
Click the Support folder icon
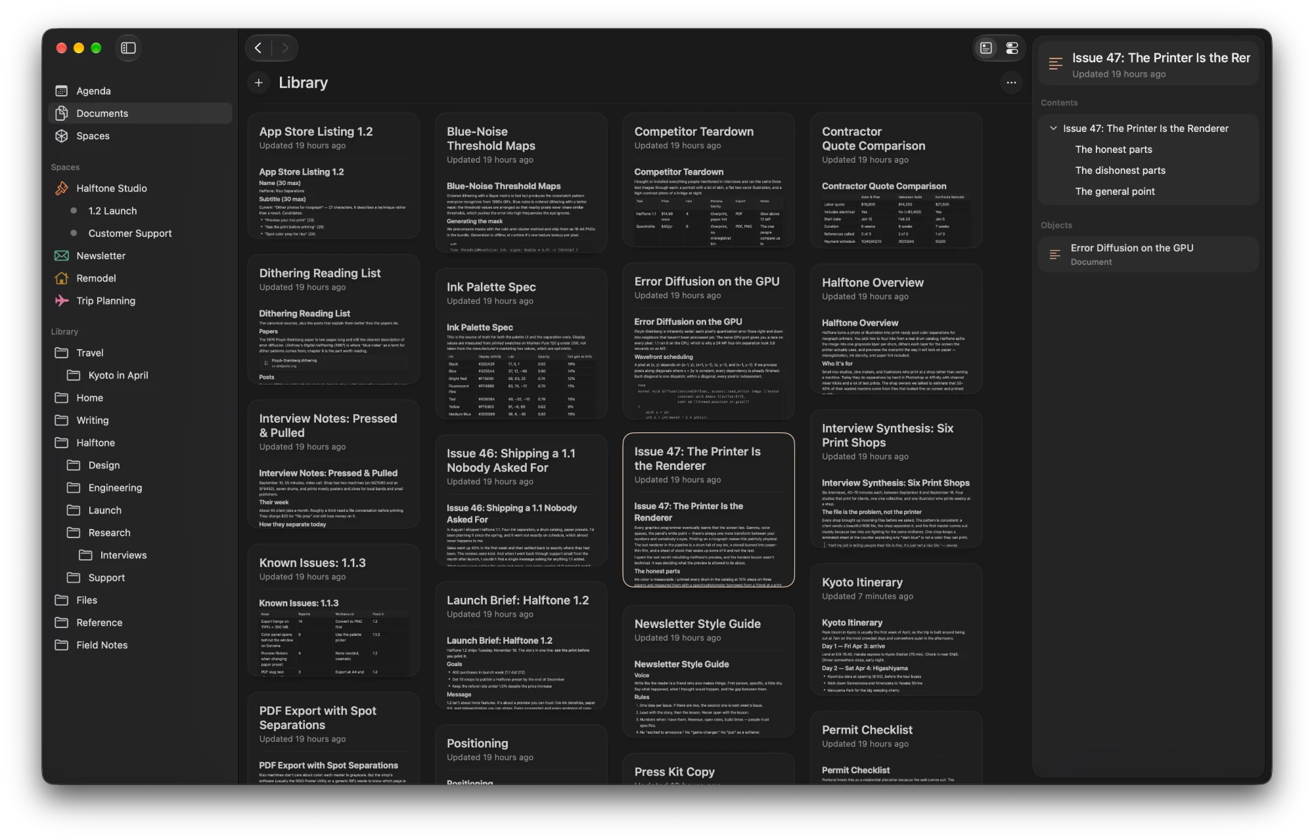tap(74, 577)
